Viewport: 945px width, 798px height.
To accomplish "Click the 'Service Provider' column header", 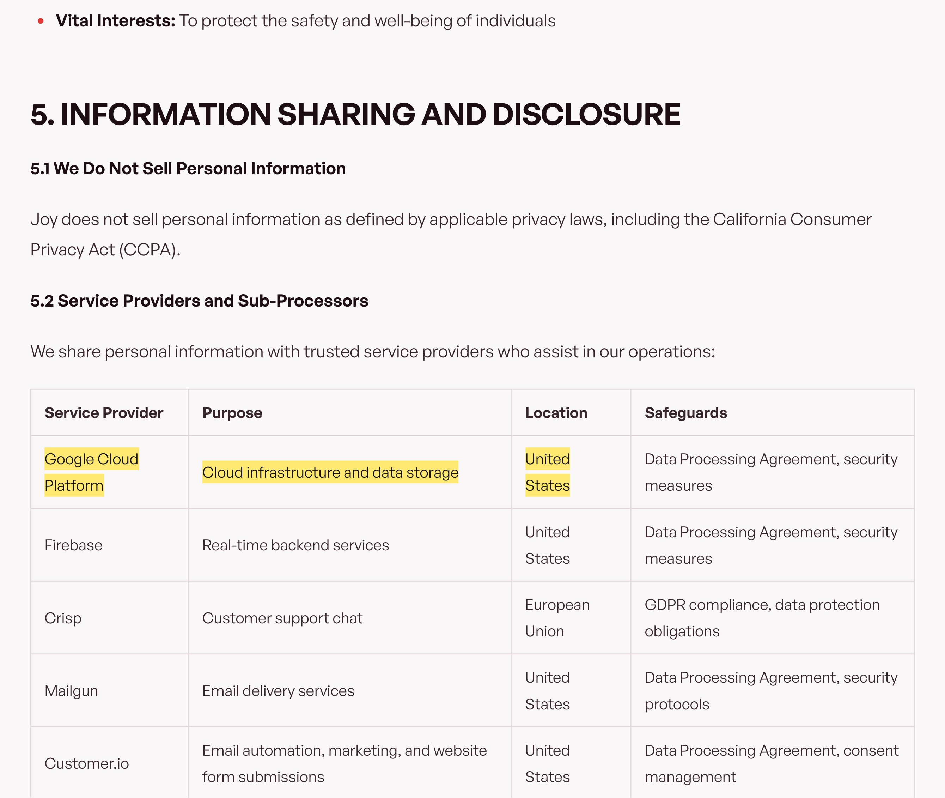I will (104, 412).
